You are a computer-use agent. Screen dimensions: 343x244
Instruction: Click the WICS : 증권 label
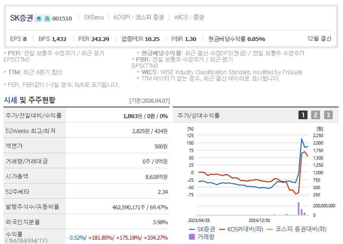[189, 17]
